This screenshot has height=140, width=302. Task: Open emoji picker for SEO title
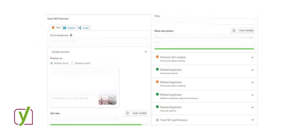pos(127,113)
